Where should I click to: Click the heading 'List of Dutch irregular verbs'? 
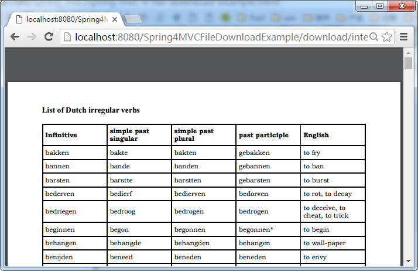pos(91,110)
